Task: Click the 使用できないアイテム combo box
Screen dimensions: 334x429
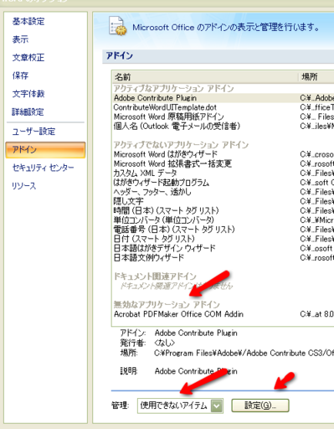Action: [x=180, y=406]
